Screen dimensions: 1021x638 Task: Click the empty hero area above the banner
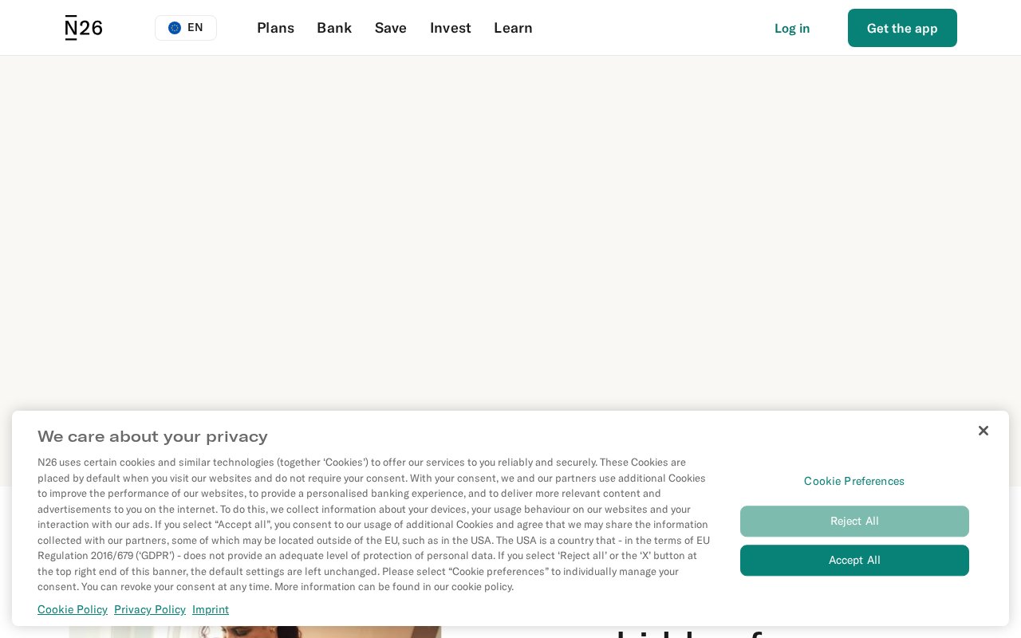tap(510, 233)
